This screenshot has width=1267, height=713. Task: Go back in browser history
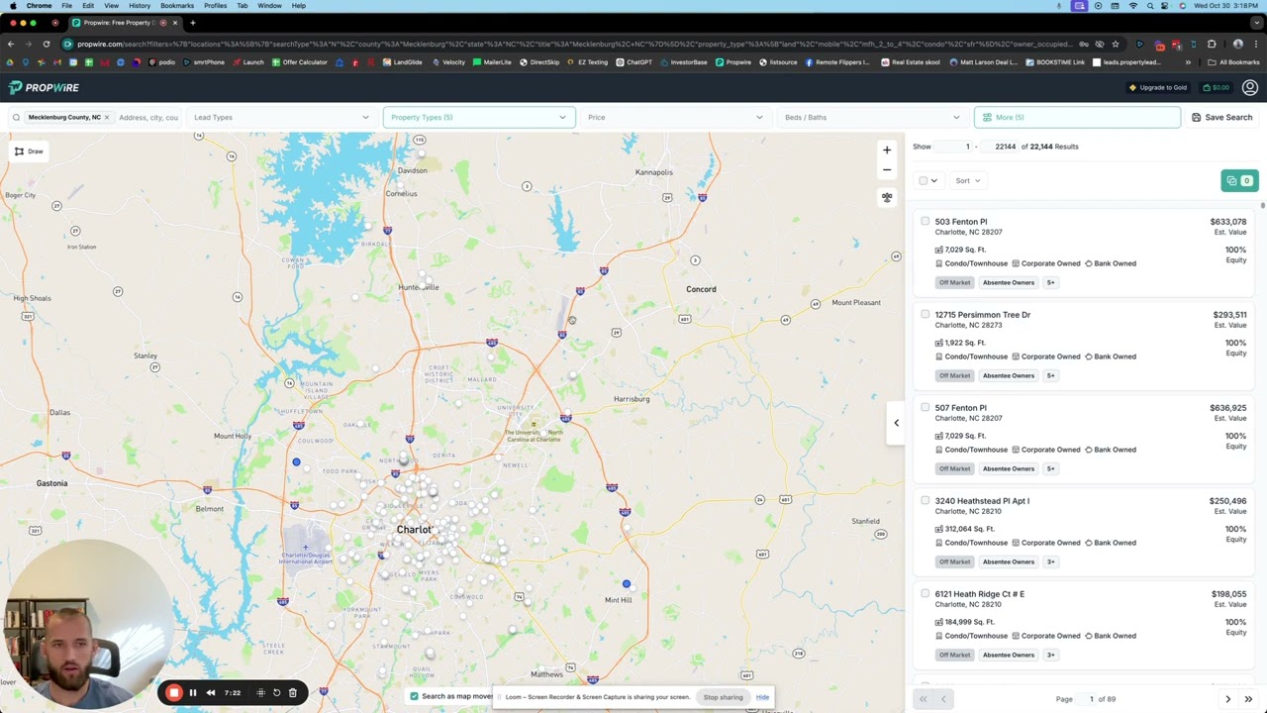pos(11,44)
